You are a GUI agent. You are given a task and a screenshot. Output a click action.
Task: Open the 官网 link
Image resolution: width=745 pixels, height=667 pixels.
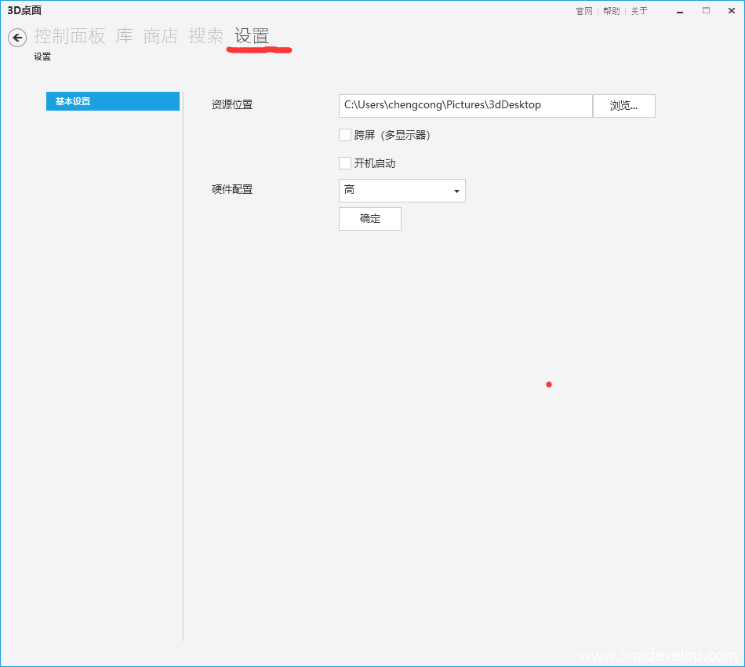click(x=584, y=11)
